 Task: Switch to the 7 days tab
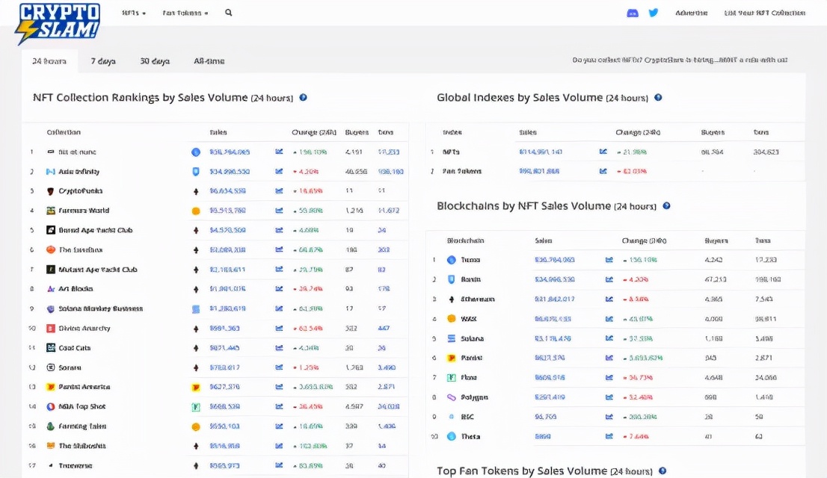click(103, 61)
